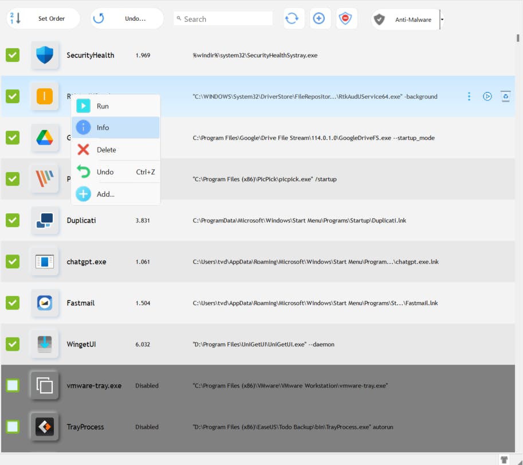Click the PicPick app icon
This screenshot has height=465, width=523.
coord(45,179)
